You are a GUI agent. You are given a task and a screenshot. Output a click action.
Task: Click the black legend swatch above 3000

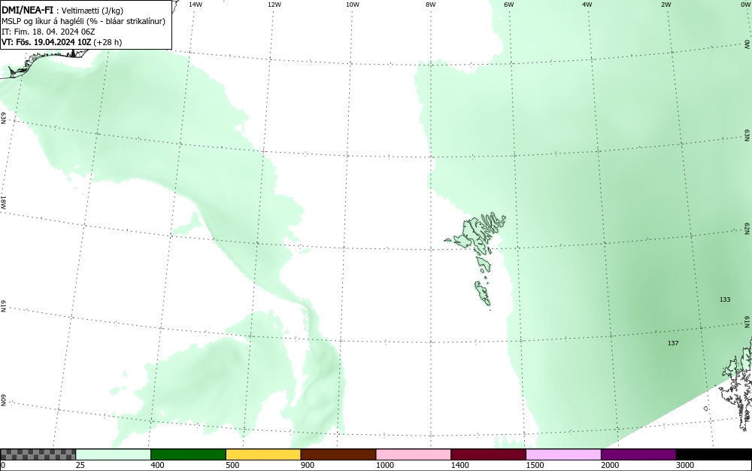click(714, 454)
